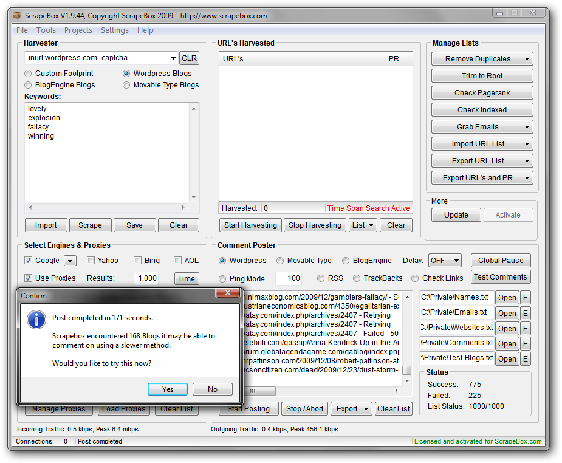This screenshot has height=463, width=562.
Task: Click the URL's column header
Action: point(302,59)
